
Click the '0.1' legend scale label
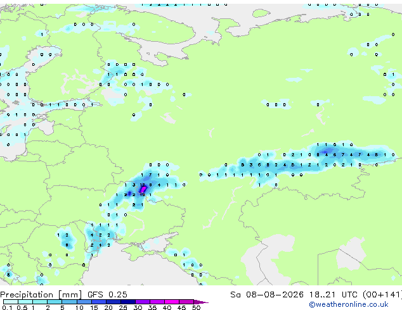click(x=7, y=307)
